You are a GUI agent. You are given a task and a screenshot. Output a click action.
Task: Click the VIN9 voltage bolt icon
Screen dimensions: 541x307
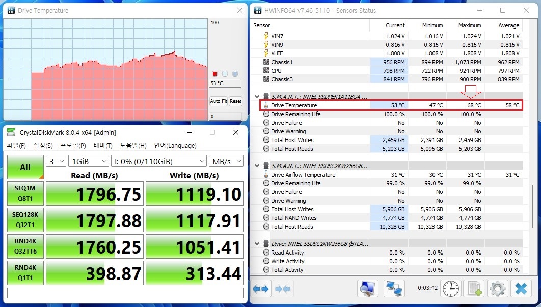click(x=266, y=44)
